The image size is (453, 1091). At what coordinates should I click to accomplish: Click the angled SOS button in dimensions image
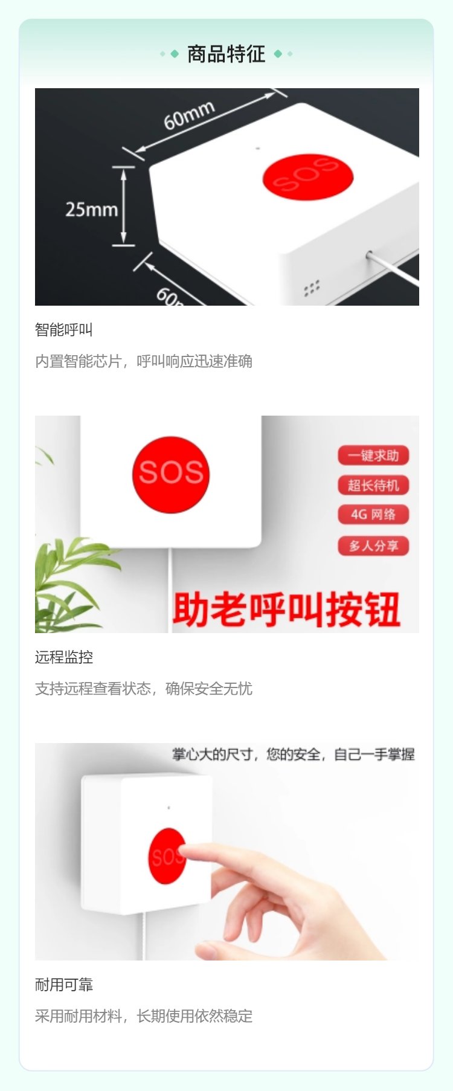(308, 176)
